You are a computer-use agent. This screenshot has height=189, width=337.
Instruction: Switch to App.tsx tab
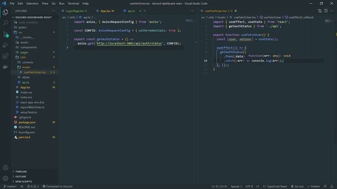point(105,11)
